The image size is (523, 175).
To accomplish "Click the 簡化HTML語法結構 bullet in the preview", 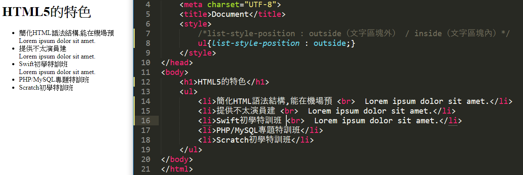I will [66, 33].
